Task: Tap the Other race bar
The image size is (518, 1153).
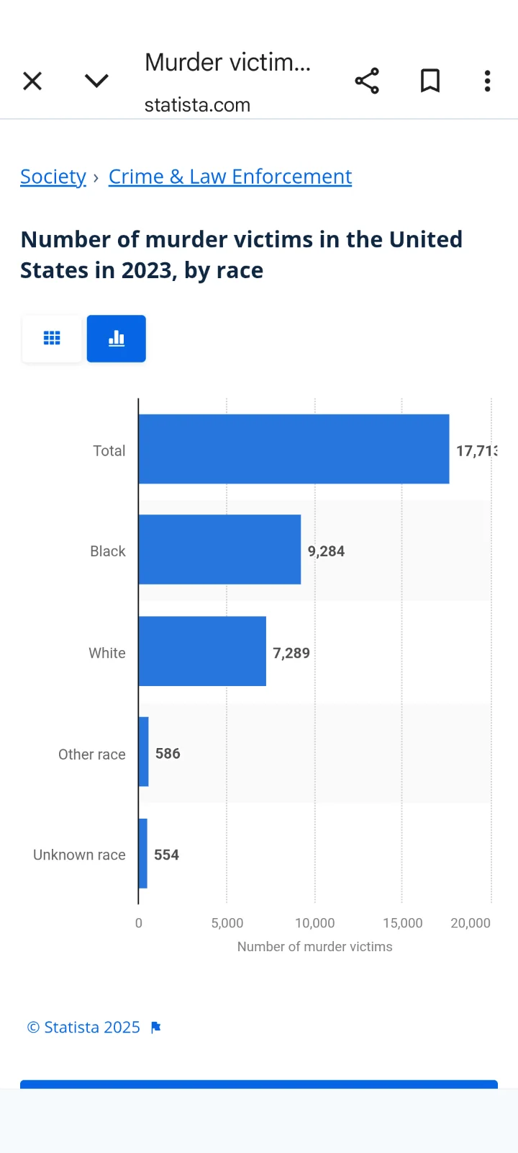Action: (x=144, y=752)
